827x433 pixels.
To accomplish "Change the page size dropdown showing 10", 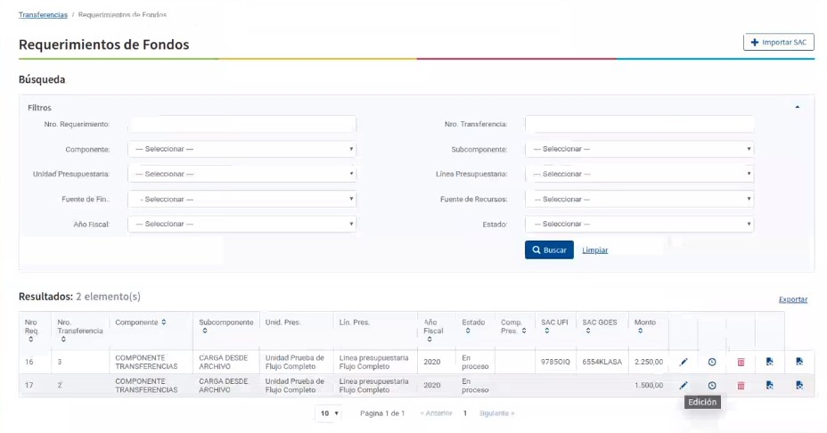I will pyautogui.click(x=329, y=413).
